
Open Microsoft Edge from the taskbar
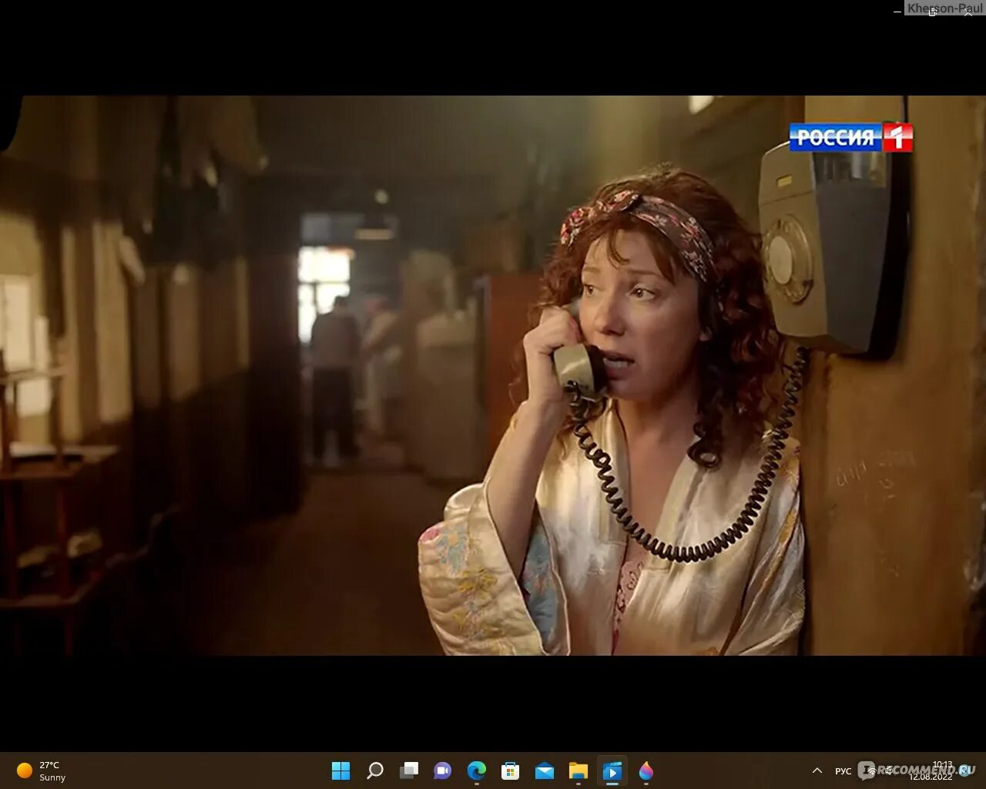point(477,771)
